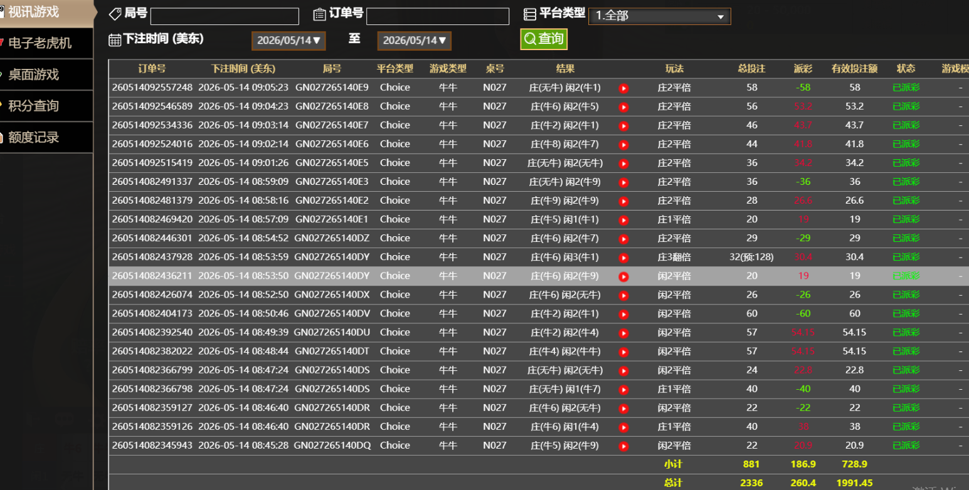Play video for order 260514082366799
969x490 pixels.
[623, 370]
